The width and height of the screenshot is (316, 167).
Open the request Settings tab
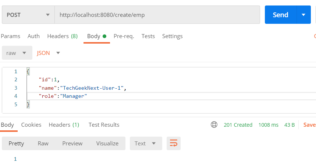click(x=172, y=36)
